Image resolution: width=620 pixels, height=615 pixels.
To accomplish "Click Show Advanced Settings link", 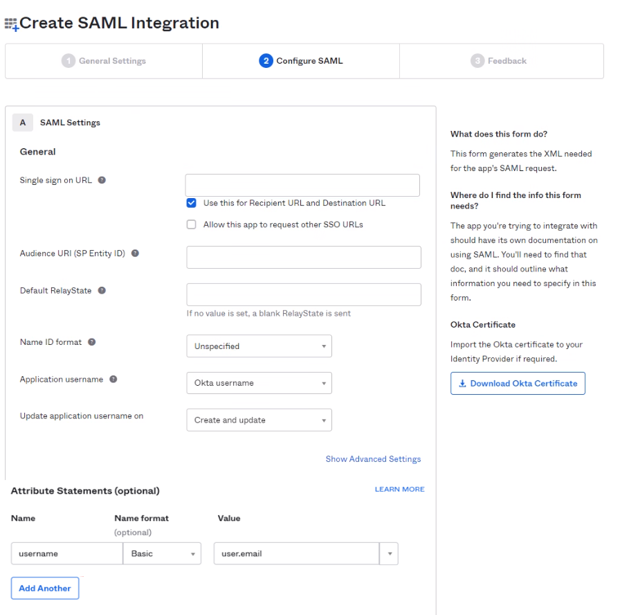I will [x=373, y=459].
